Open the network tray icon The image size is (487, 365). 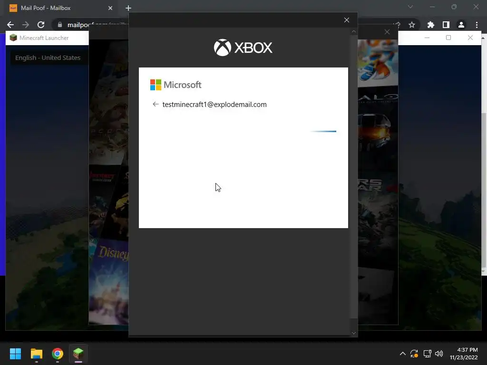tap(428, 354)
